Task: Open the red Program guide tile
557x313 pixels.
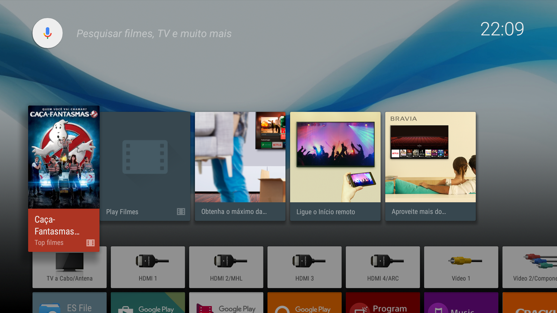Action: coord(383,303)
